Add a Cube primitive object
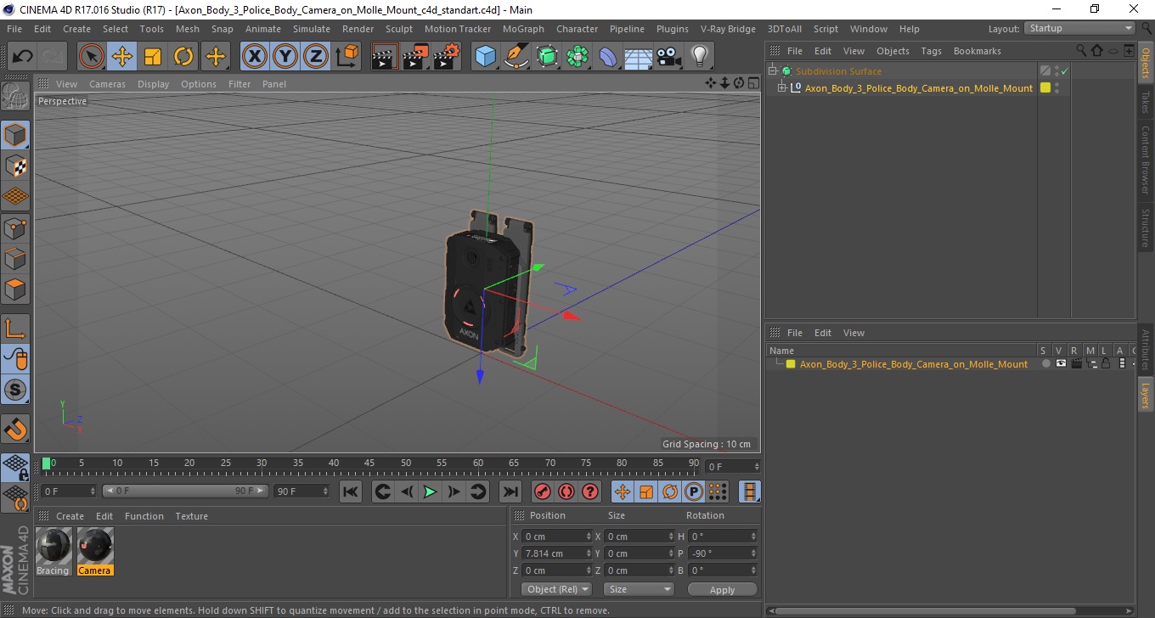This screenshot has width=1155, height=618. [x=486, y=57]
